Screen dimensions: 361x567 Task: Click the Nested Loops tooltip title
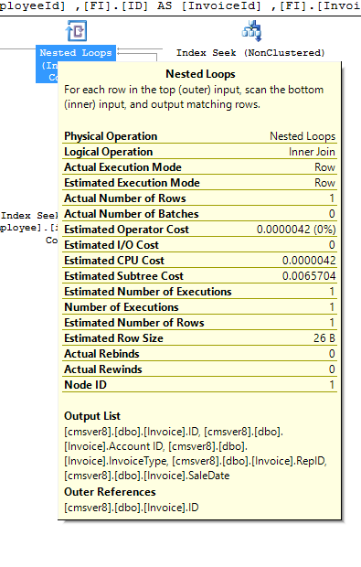pyautogui.click(x=200, y=74)
